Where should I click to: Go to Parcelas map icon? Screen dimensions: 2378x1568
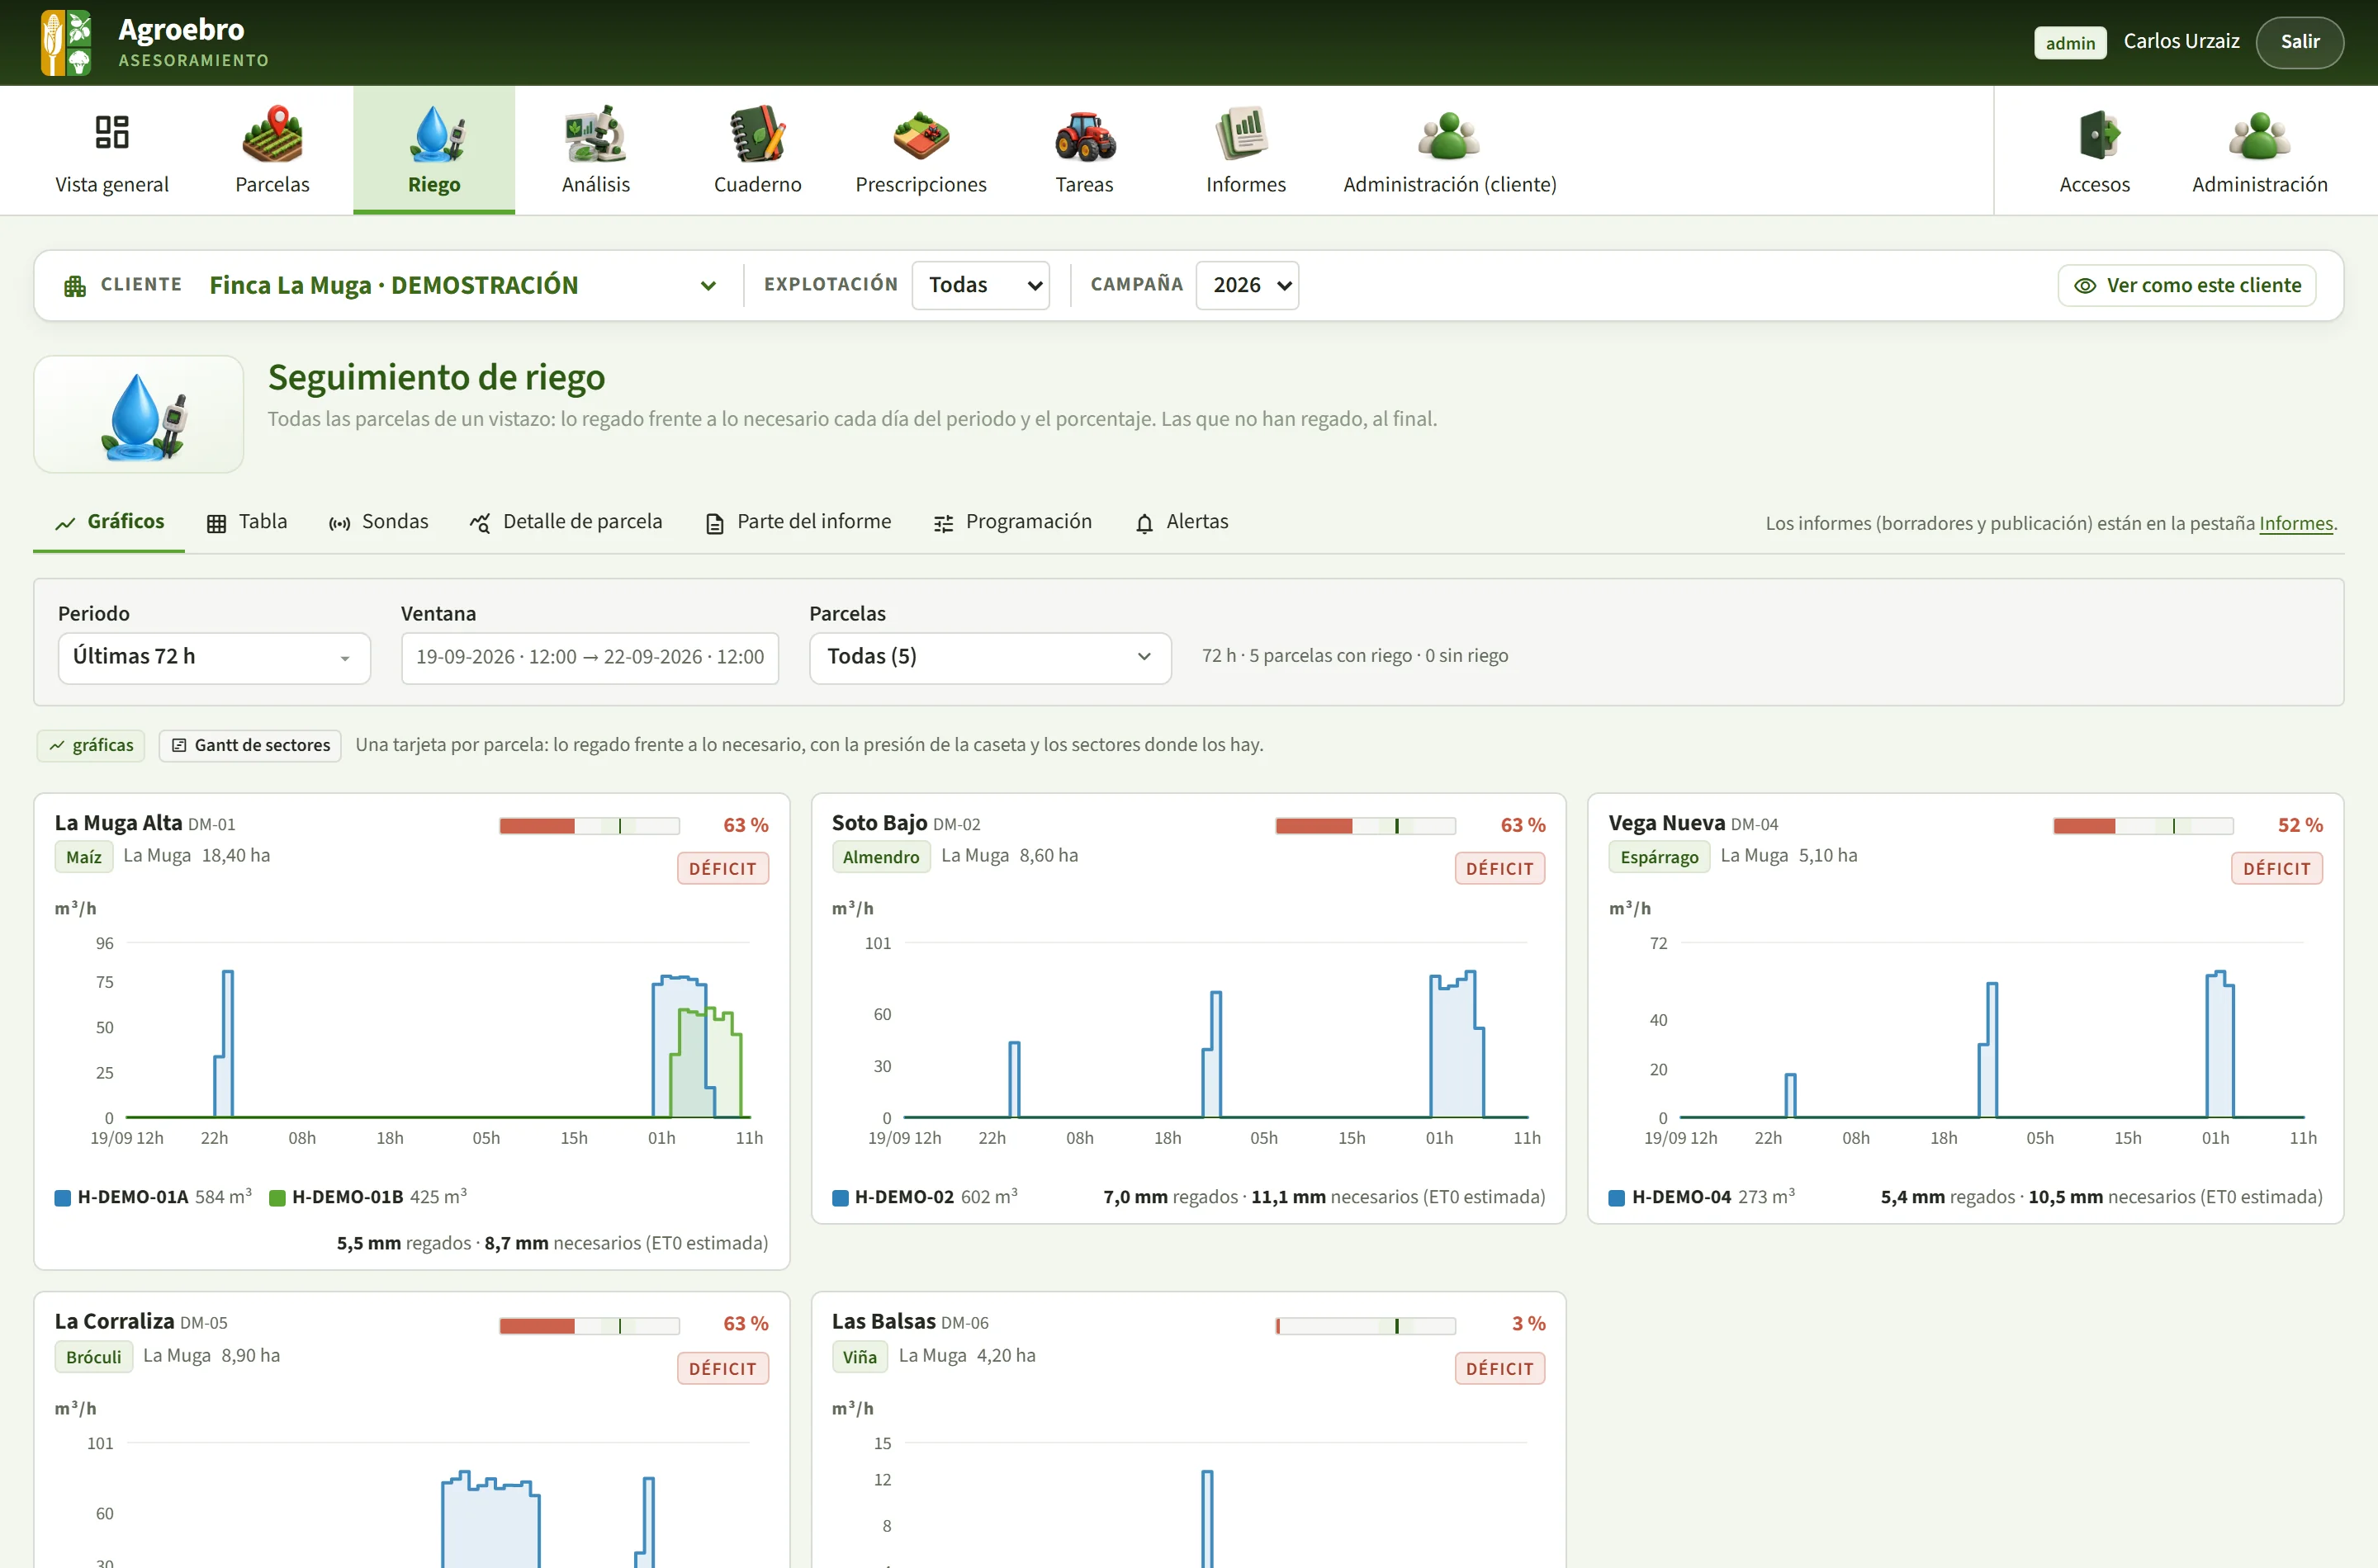(272, 133)
